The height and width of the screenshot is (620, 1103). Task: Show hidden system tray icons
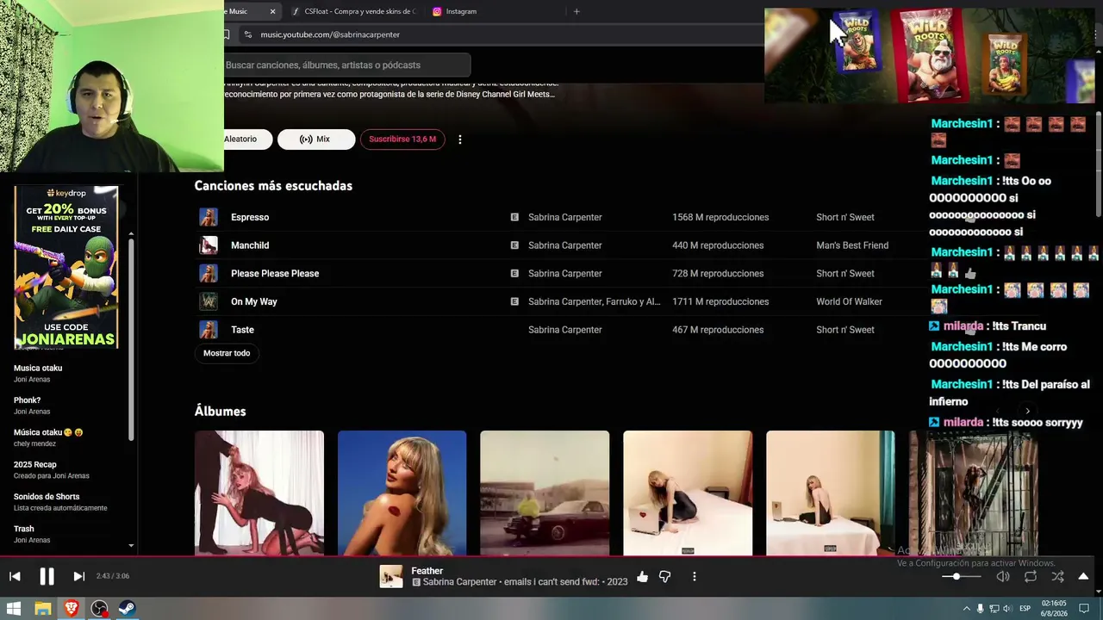[x=966, y=609]
